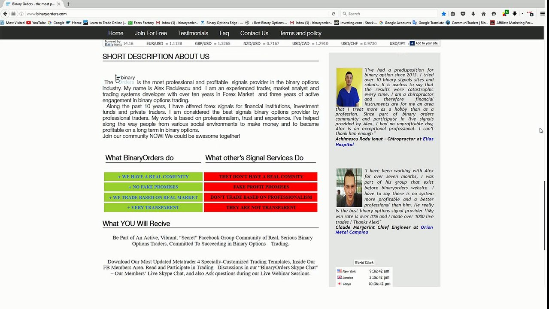
Task: Click the binary Orders logo in description
Action: (125, 79)
